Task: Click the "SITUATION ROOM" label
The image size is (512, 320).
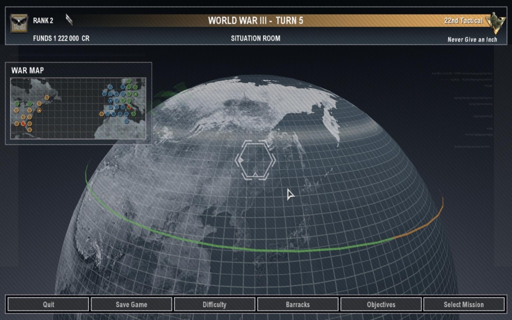Action: pyautogui.click(x=255, y=38)
